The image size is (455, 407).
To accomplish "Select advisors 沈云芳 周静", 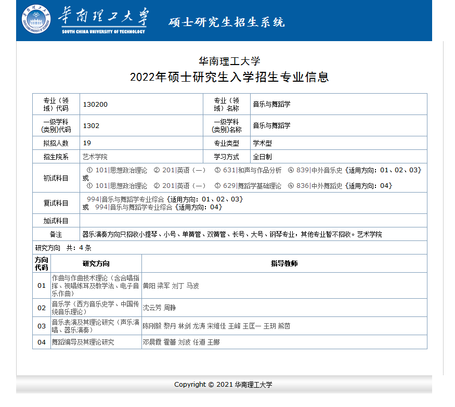I will pyautogui.click(x=159, y=308).
